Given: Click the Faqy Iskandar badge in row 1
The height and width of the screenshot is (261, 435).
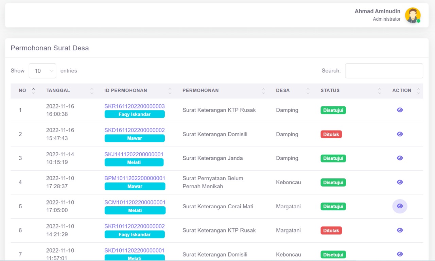Looking at the screenshot, I should click(134, 115).
